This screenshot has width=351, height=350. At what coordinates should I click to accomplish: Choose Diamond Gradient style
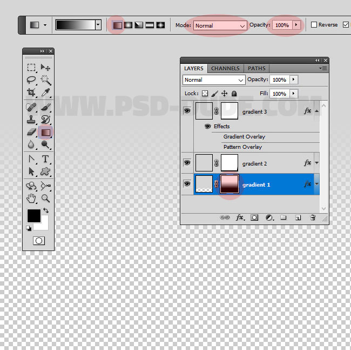click(160, 25)
